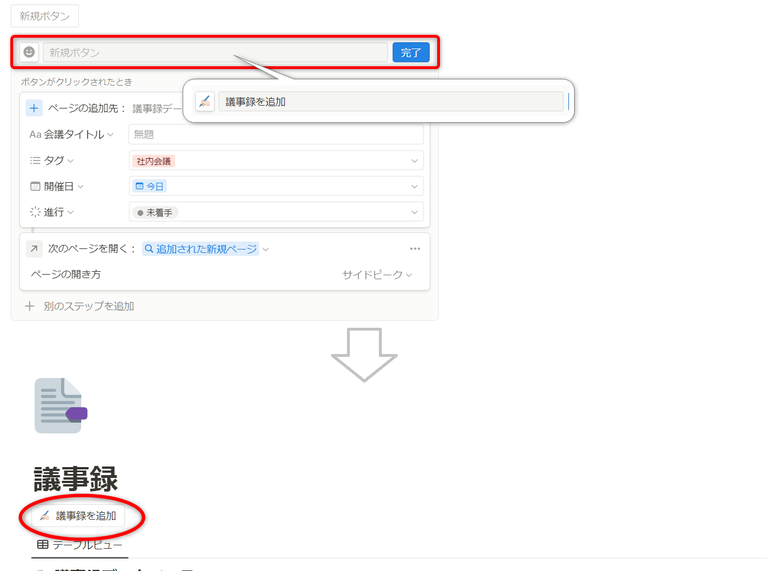767x571 pixels.
Task: Open the 会議タイトル property dropdown
Action: [x=71, y=135]
